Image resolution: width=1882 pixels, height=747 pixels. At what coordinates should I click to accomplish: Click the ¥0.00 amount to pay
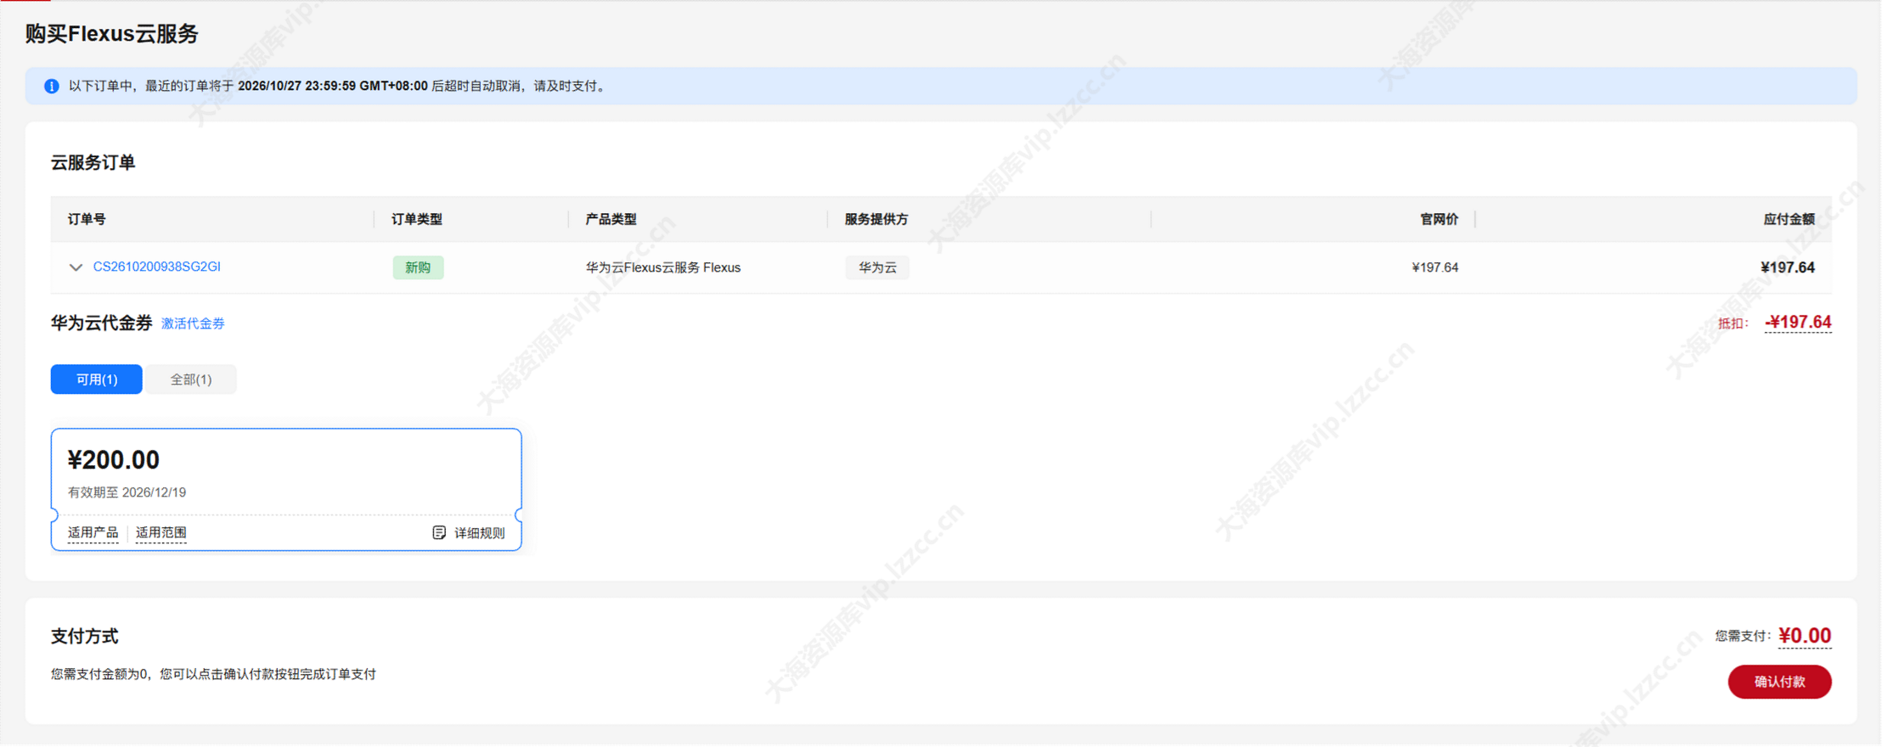pos(1805,636)
